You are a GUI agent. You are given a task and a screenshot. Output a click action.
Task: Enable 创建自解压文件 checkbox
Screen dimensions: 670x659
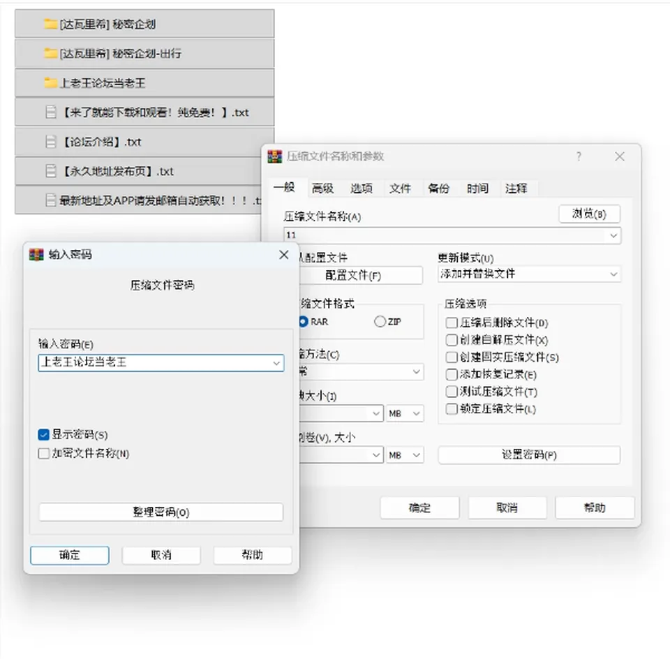point(452,340)
